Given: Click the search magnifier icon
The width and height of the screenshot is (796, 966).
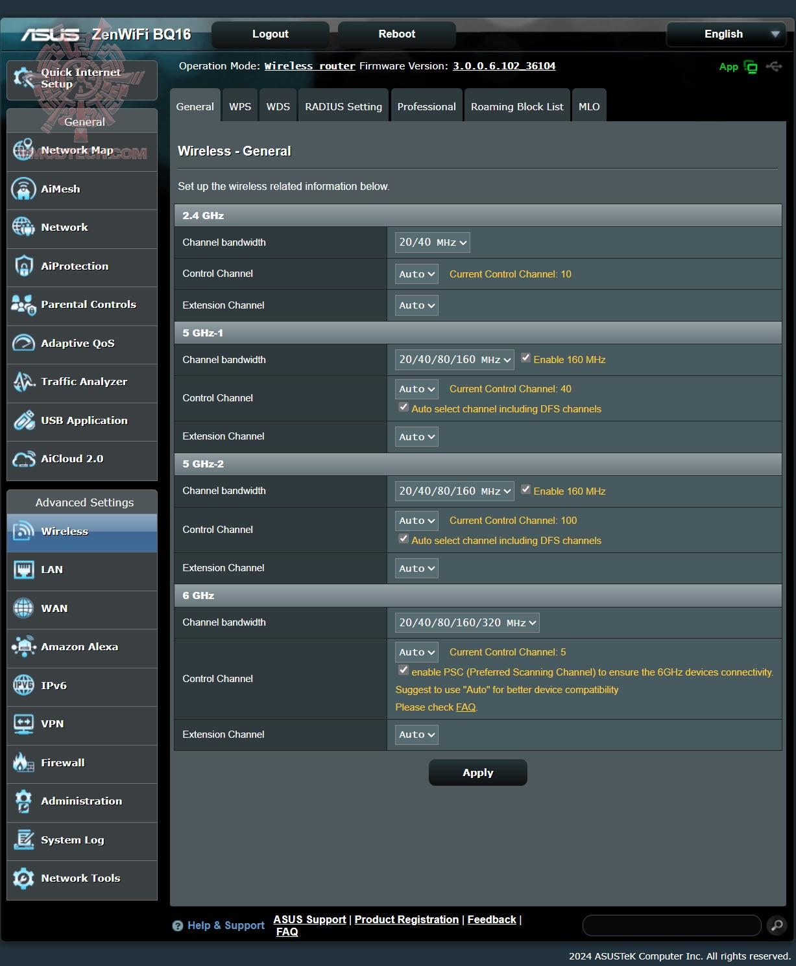Looking at the screenshot, I should coord(777,925).
